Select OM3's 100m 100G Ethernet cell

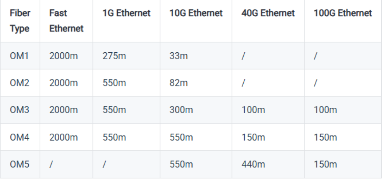[325, 110]
